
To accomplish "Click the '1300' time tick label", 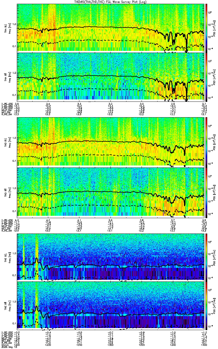I will pyautogui.click(x=110, y=344).
